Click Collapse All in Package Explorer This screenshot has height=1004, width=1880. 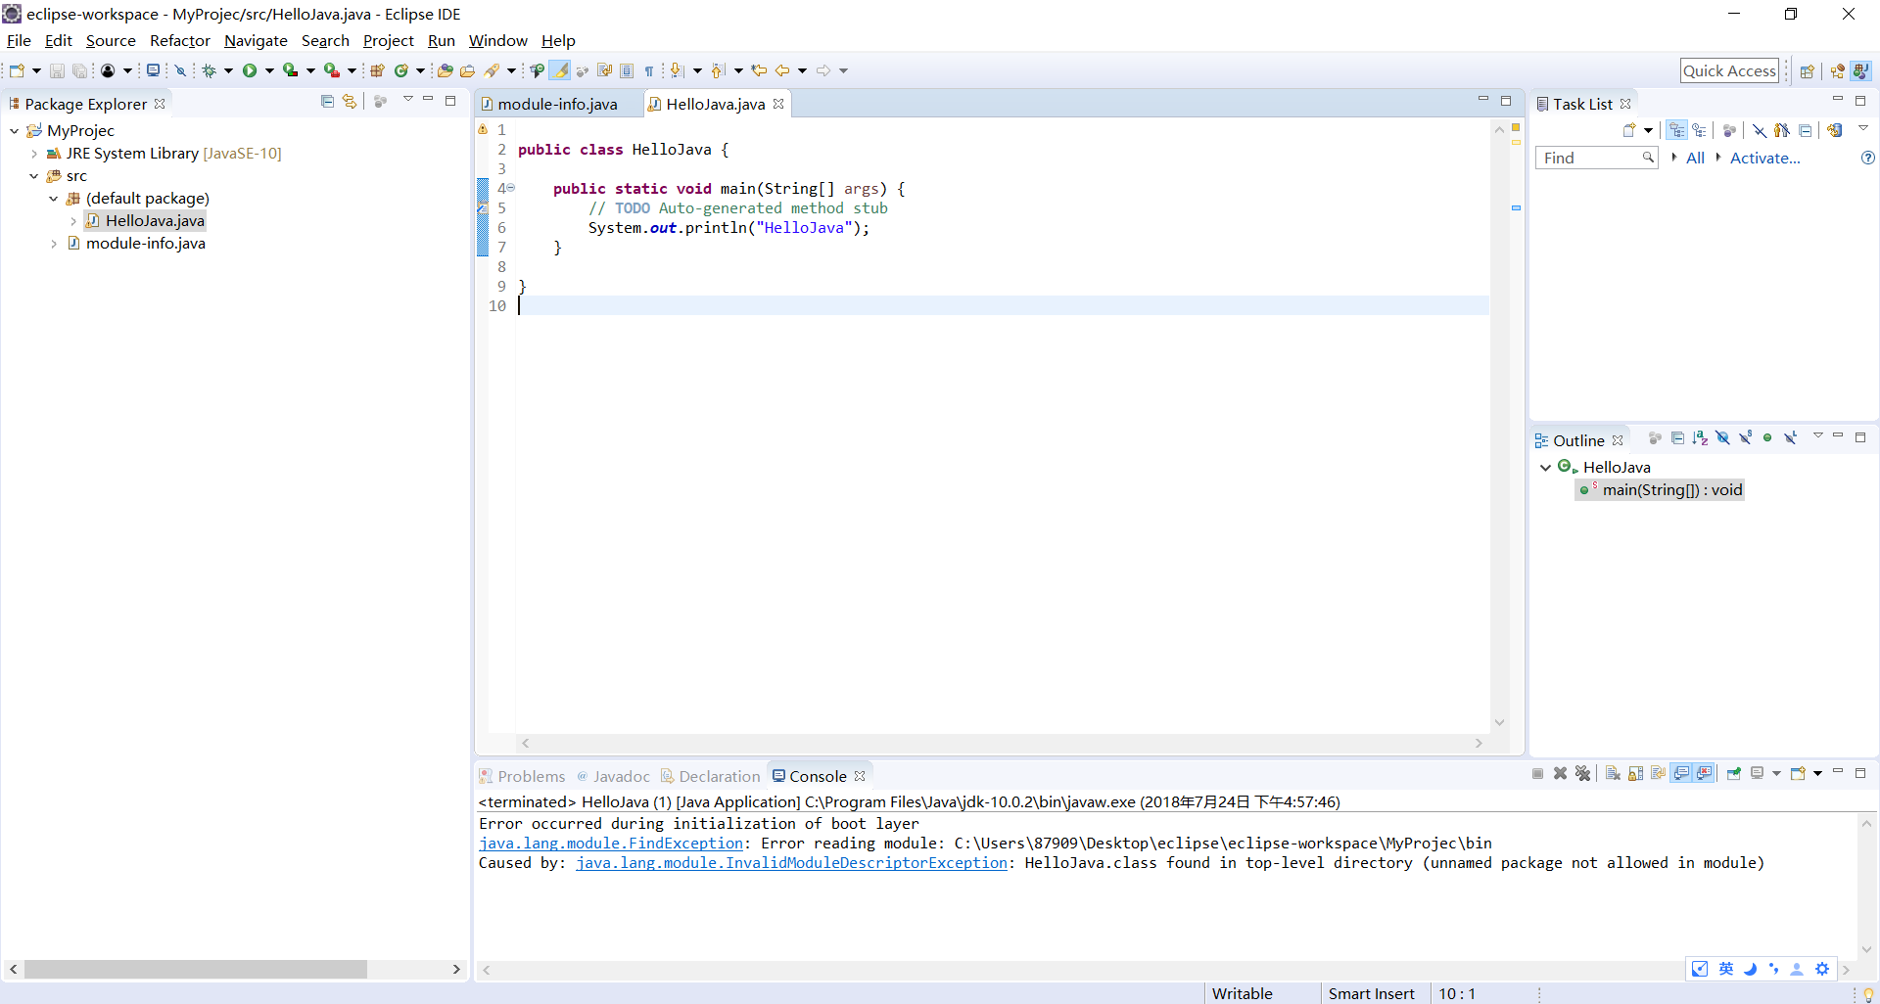pos(327,101)
